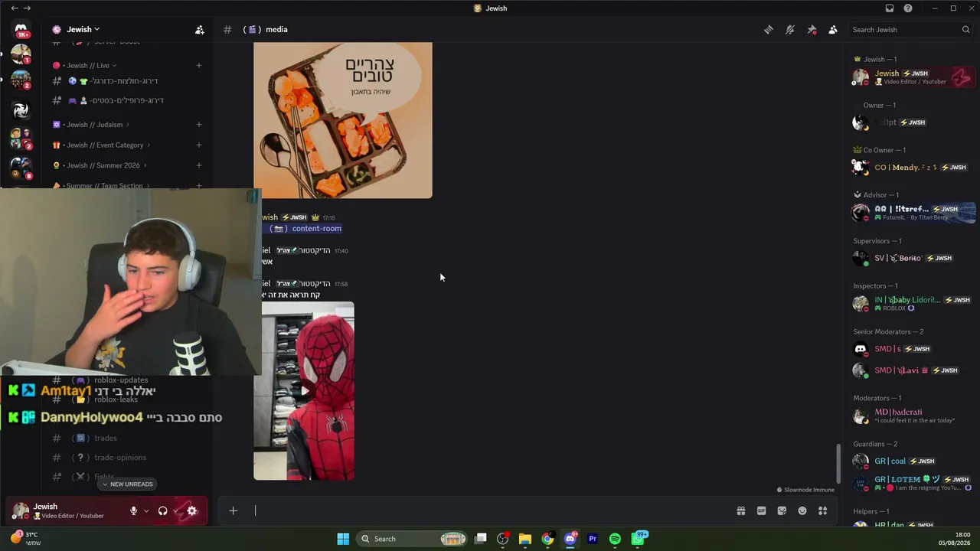Click the chat vertical scrollbar

coord(838,462)
